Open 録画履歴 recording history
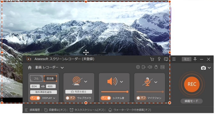Viewport: 215px width, 114px height. 35,110
